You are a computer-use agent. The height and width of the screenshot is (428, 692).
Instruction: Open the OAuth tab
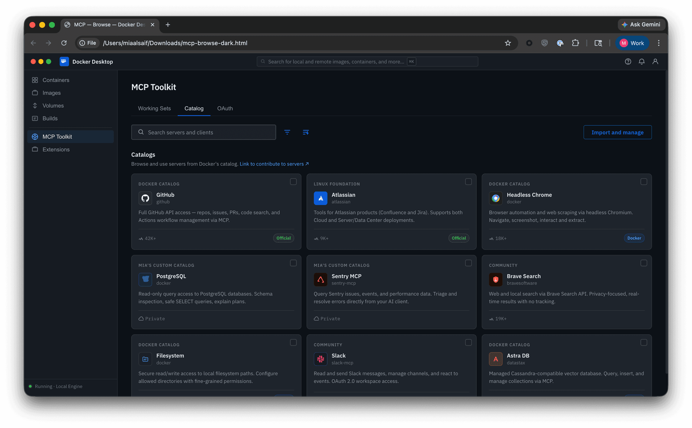[225, 108]
